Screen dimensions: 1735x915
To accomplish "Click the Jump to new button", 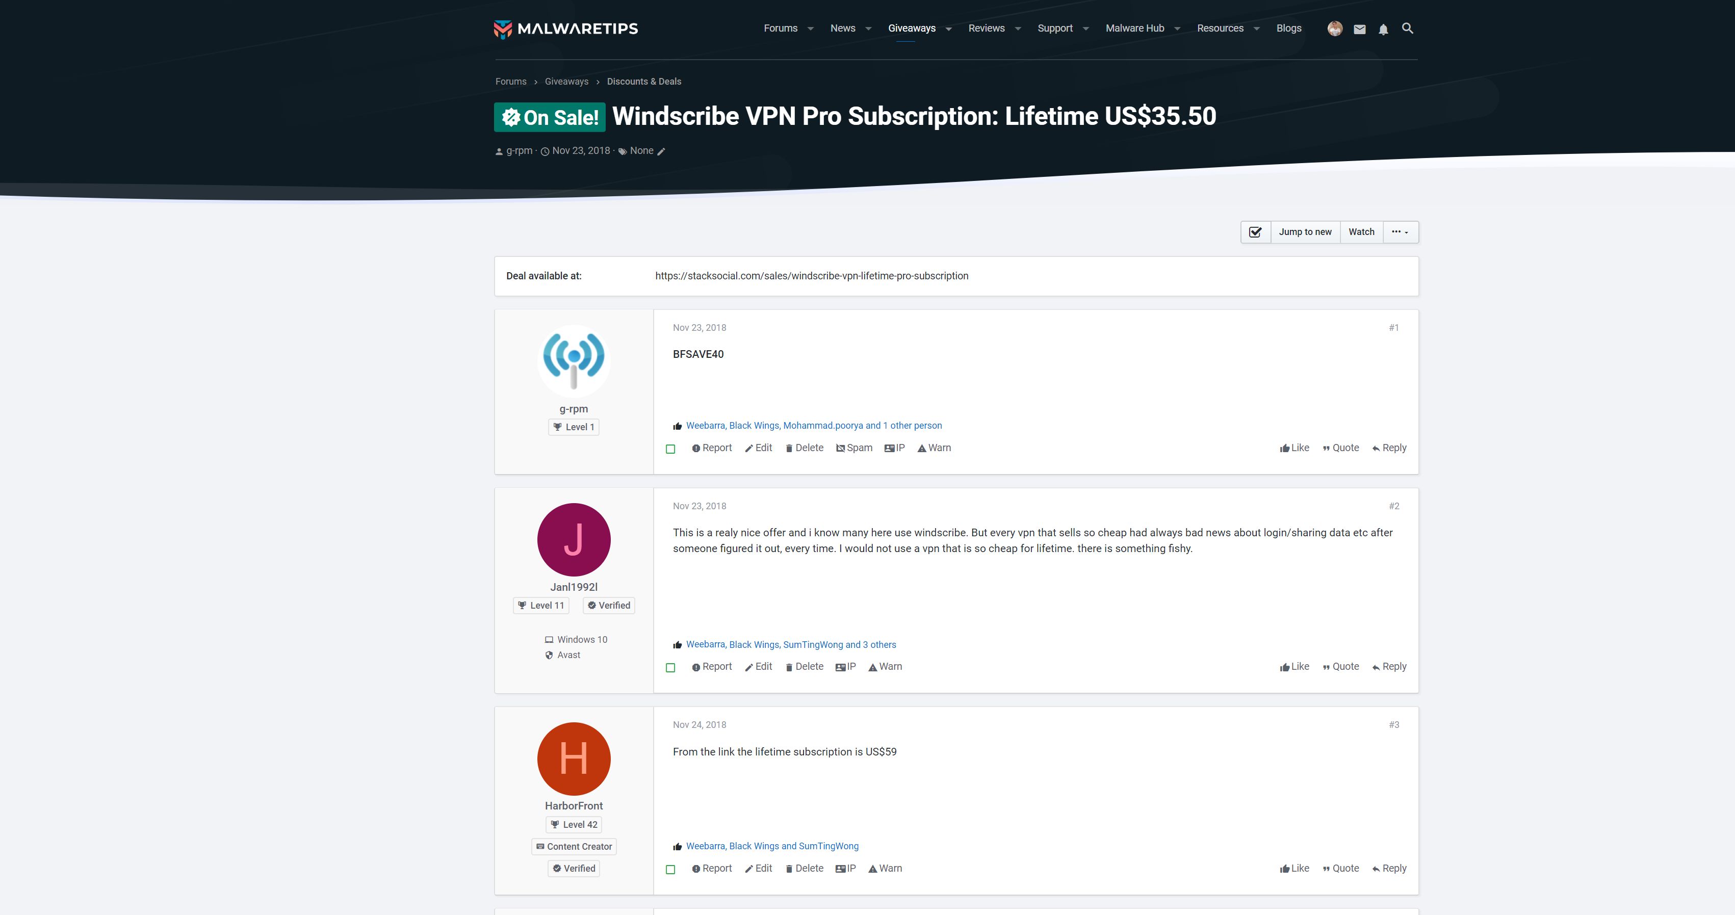I will coord(1305,231).
